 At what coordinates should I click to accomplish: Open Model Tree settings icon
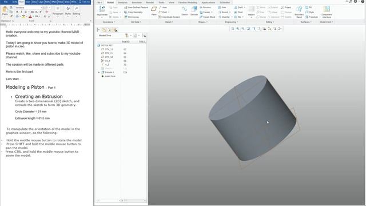click(x=127, y=35)
